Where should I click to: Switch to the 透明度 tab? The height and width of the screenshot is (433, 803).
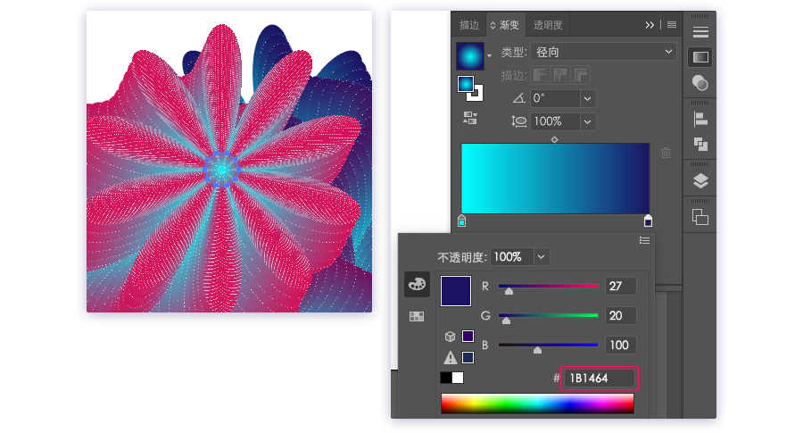(548, 25)
